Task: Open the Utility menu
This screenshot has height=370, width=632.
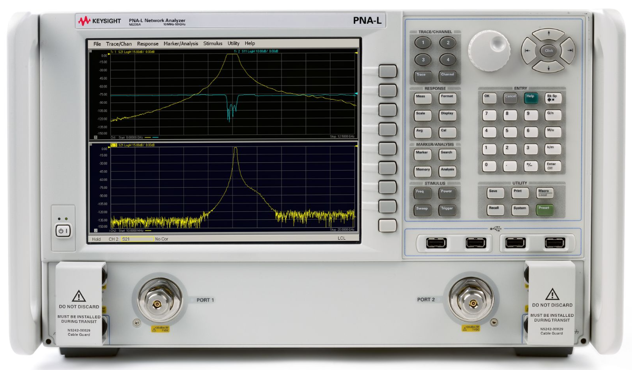Action: point(232,43)
